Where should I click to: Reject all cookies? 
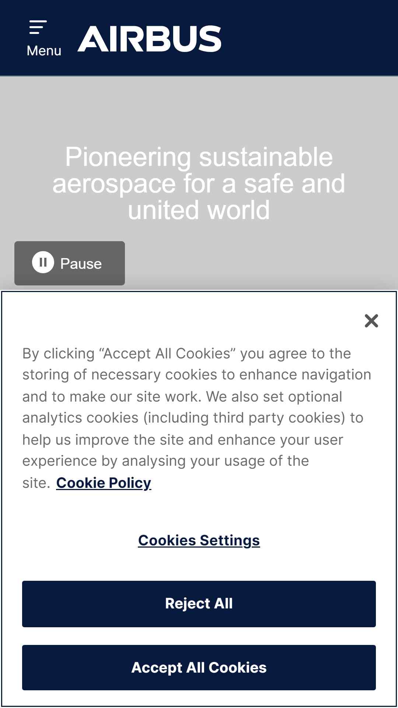coord(199,604)
